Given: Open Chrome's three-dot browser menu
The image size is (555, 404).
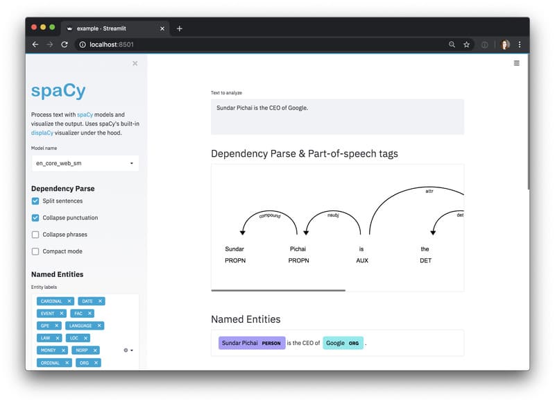Looking at the screenshot, I should tap(519, 44).
